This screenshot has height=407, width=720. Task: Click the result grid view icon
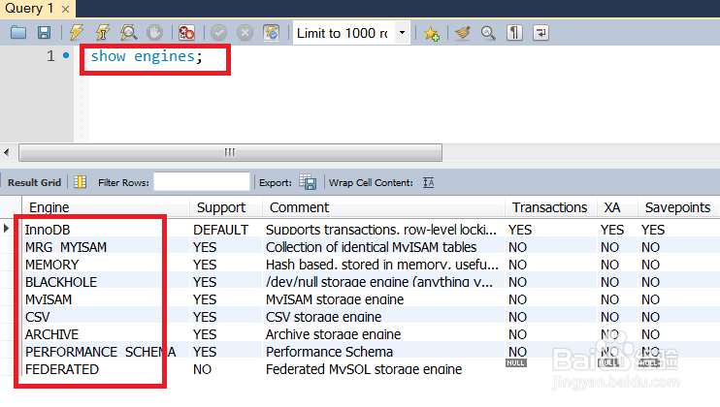(x=80, y=182)
